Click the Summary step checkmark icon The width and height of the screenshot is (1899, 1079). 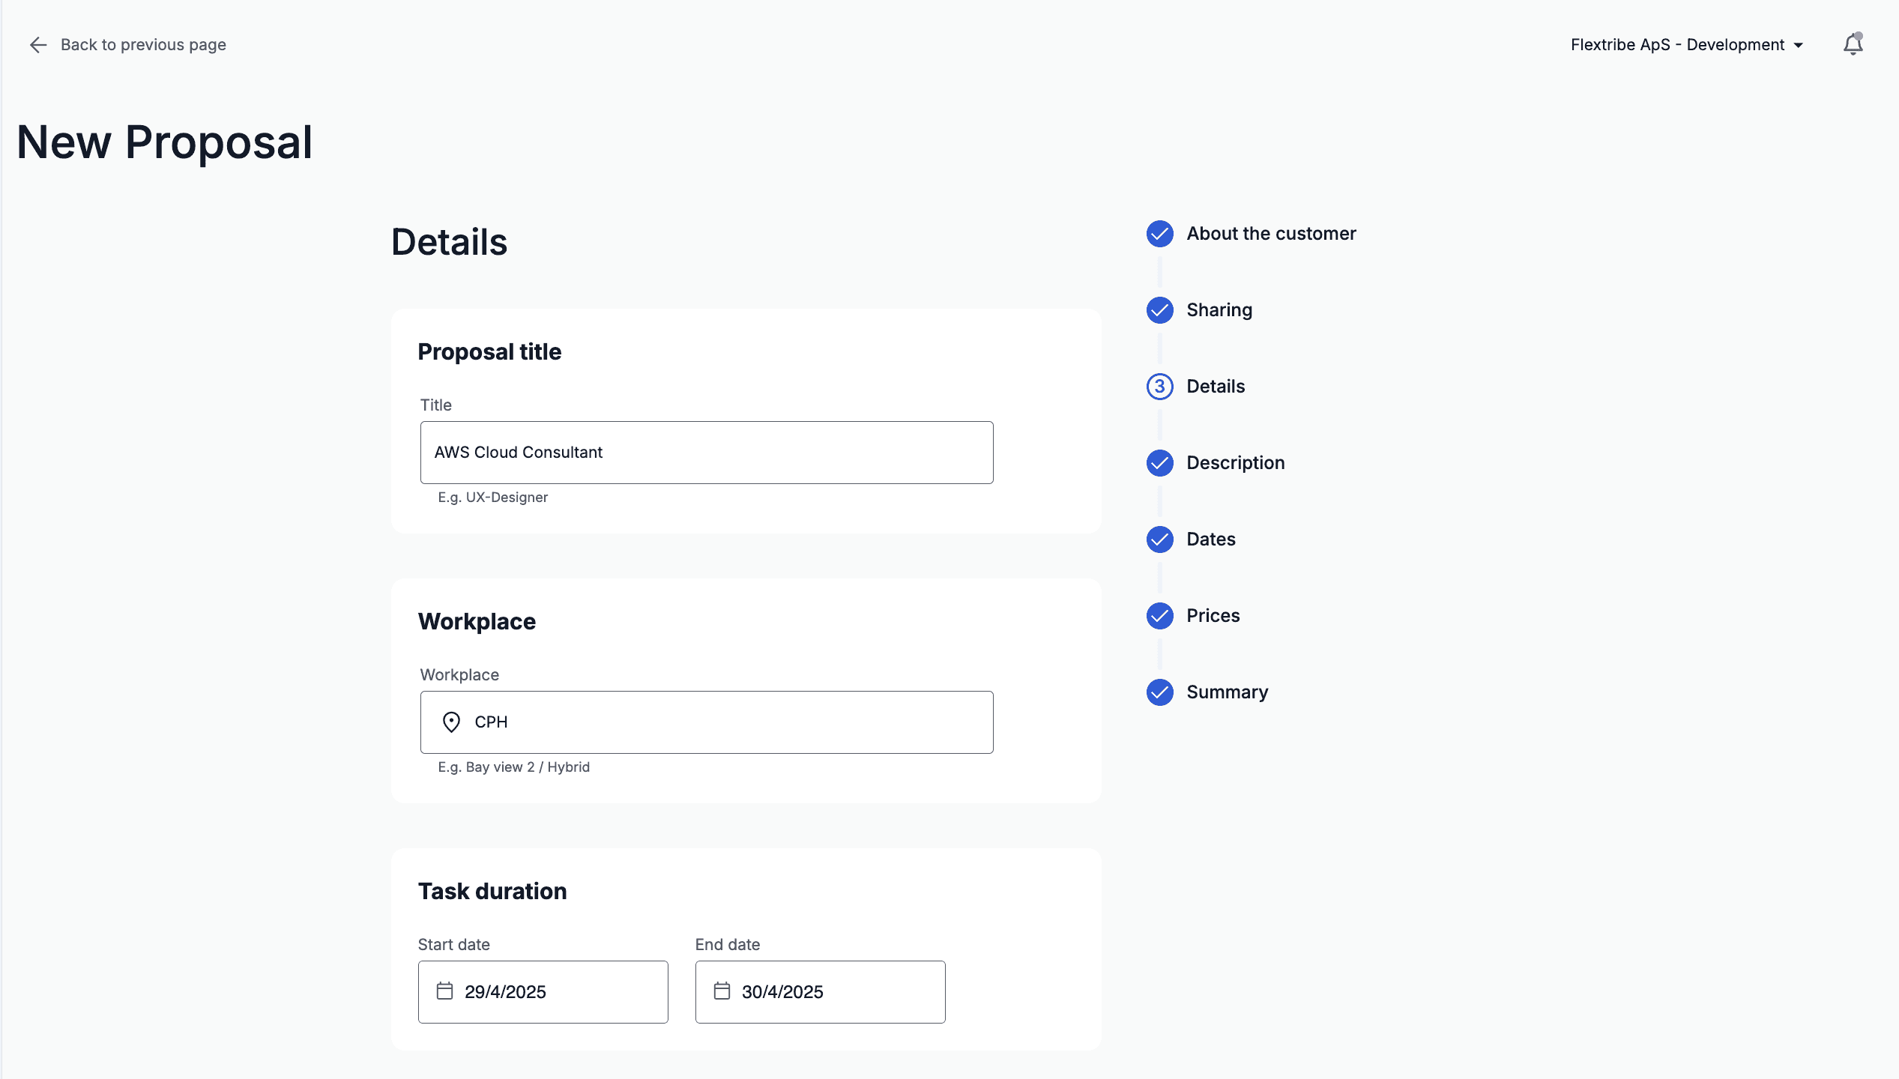pyautogui.click(x=1159, y=692)
